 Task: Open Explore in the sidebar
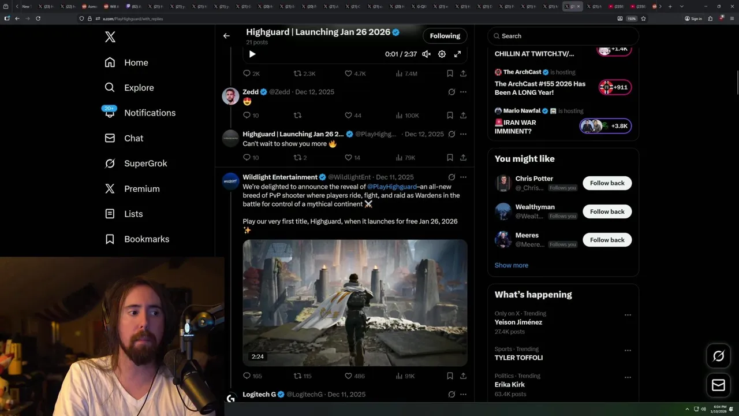click(x=129, y=88)
